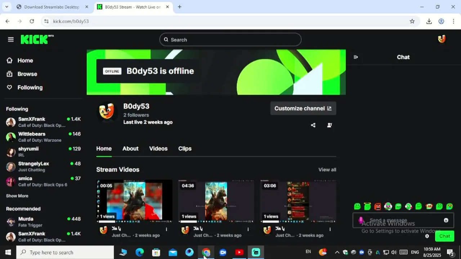Open options for the 03:06 stream video
This screenshot has width=461, height=259.
pos(330,229)
